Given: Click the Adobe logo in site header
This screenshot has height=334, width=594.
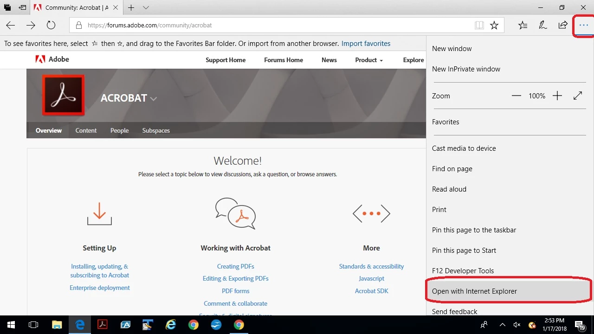Looking at the screenshot, I should (52, 59).
